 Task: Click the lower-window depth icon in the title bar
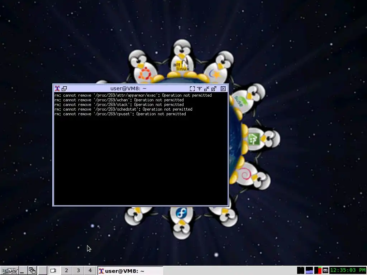point(65,89)
